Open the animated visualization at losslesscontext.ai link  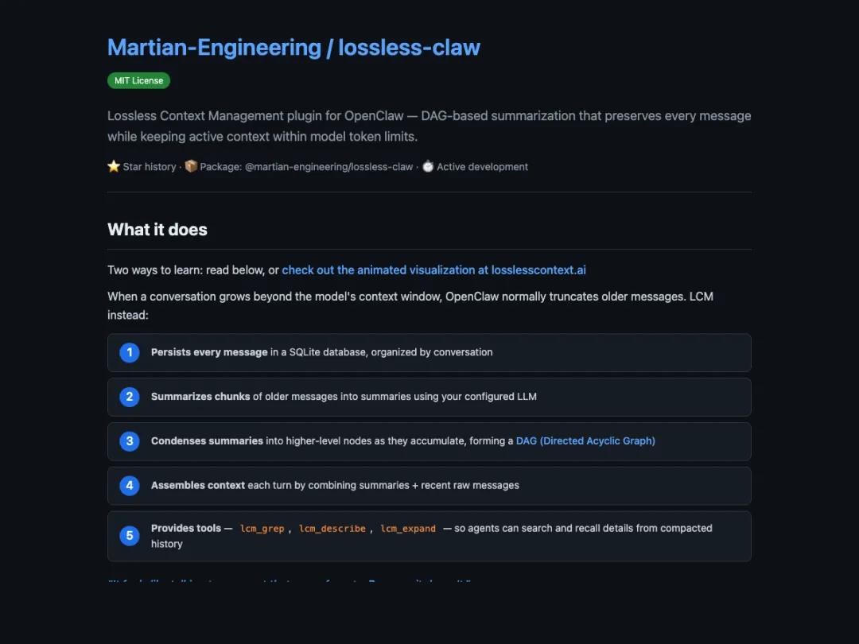coord(433,270)
